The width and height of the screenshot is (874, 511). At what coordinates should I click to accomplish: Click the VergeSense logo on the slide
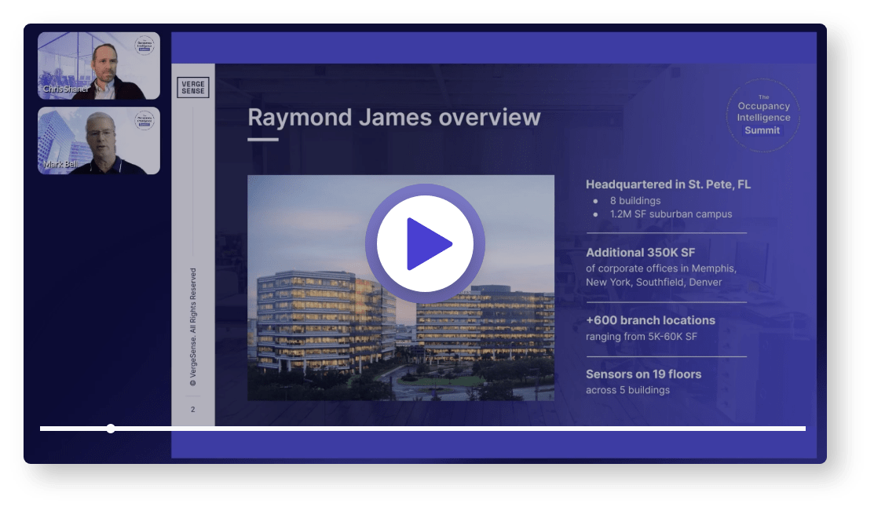coord(193,87)
